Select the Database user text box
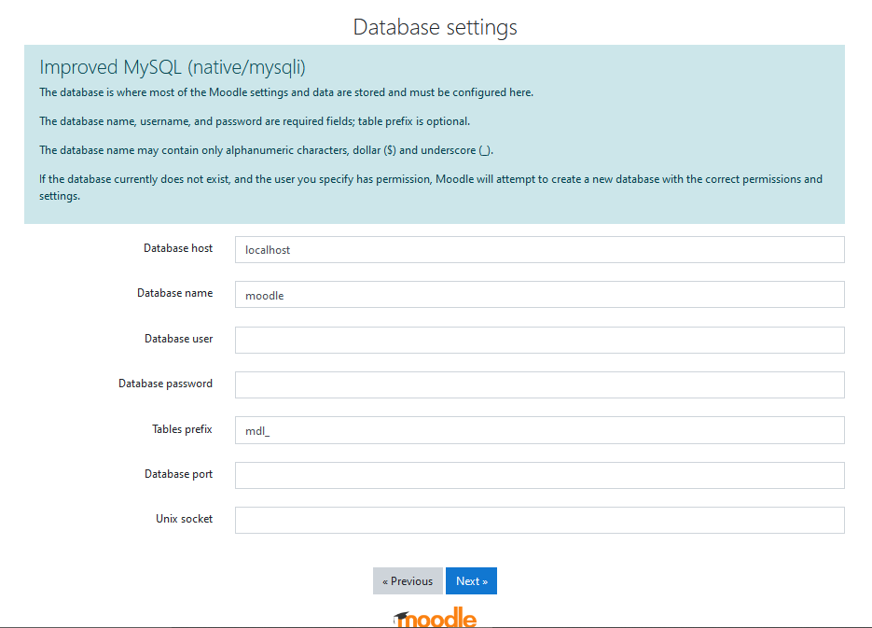The image size is (872, 628). click(539, 340)
